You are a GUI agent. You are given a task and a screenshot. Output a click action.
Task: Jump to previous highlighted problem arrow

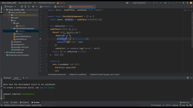(188, 10)
